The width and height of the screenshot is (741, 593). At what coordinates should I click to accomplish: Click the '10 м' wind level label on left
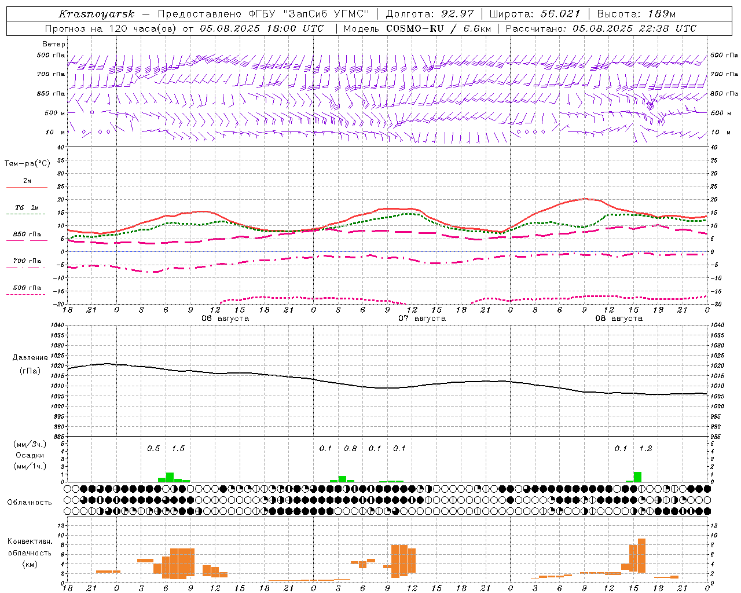point(56,132)
